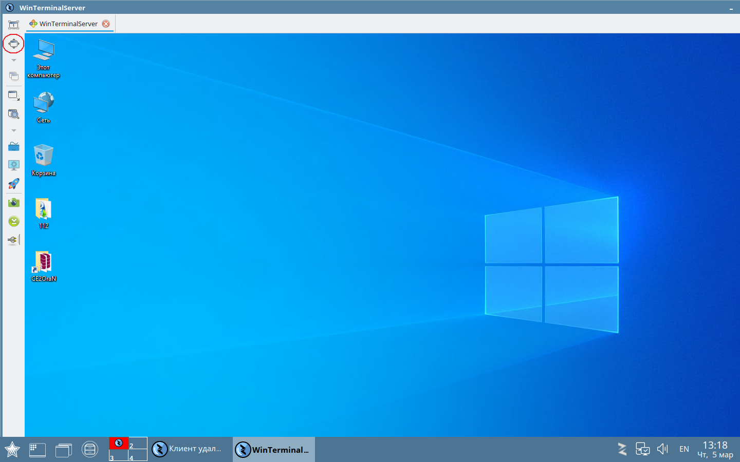Open the clock showing 13:18
740x462 pixels.
coord(715,449)
